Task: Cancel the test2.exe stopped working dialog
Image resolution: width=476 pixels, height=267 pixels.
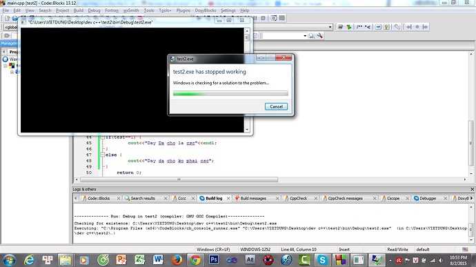Action: click(276, 107)
